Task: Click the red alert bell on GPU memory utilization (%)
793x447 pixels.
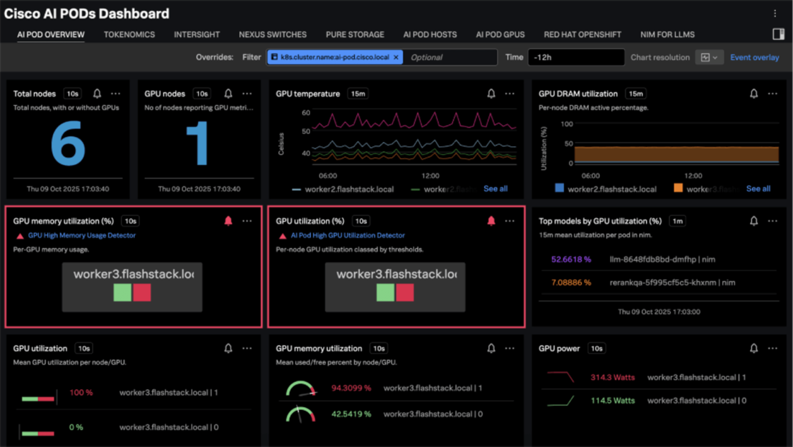Action: (228, 221)
